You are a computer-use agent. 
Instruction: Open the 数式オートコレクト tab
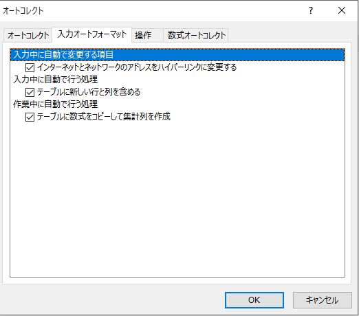[x=197, y=36]
